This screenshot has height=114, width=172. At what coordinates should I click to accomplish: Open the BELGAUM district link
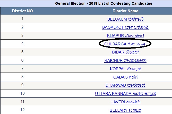click(x=125, y=19)
